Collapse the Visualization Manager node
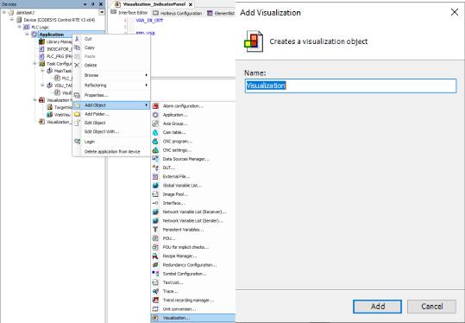The width and height of the screenshot is (465, 323). click(x=35, y=100)
